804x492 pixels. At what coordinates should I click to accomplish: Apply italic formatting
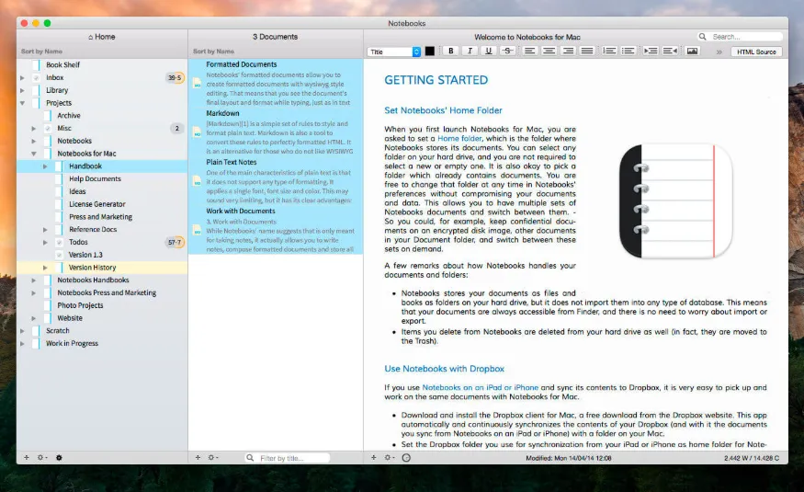click(470, 51)
